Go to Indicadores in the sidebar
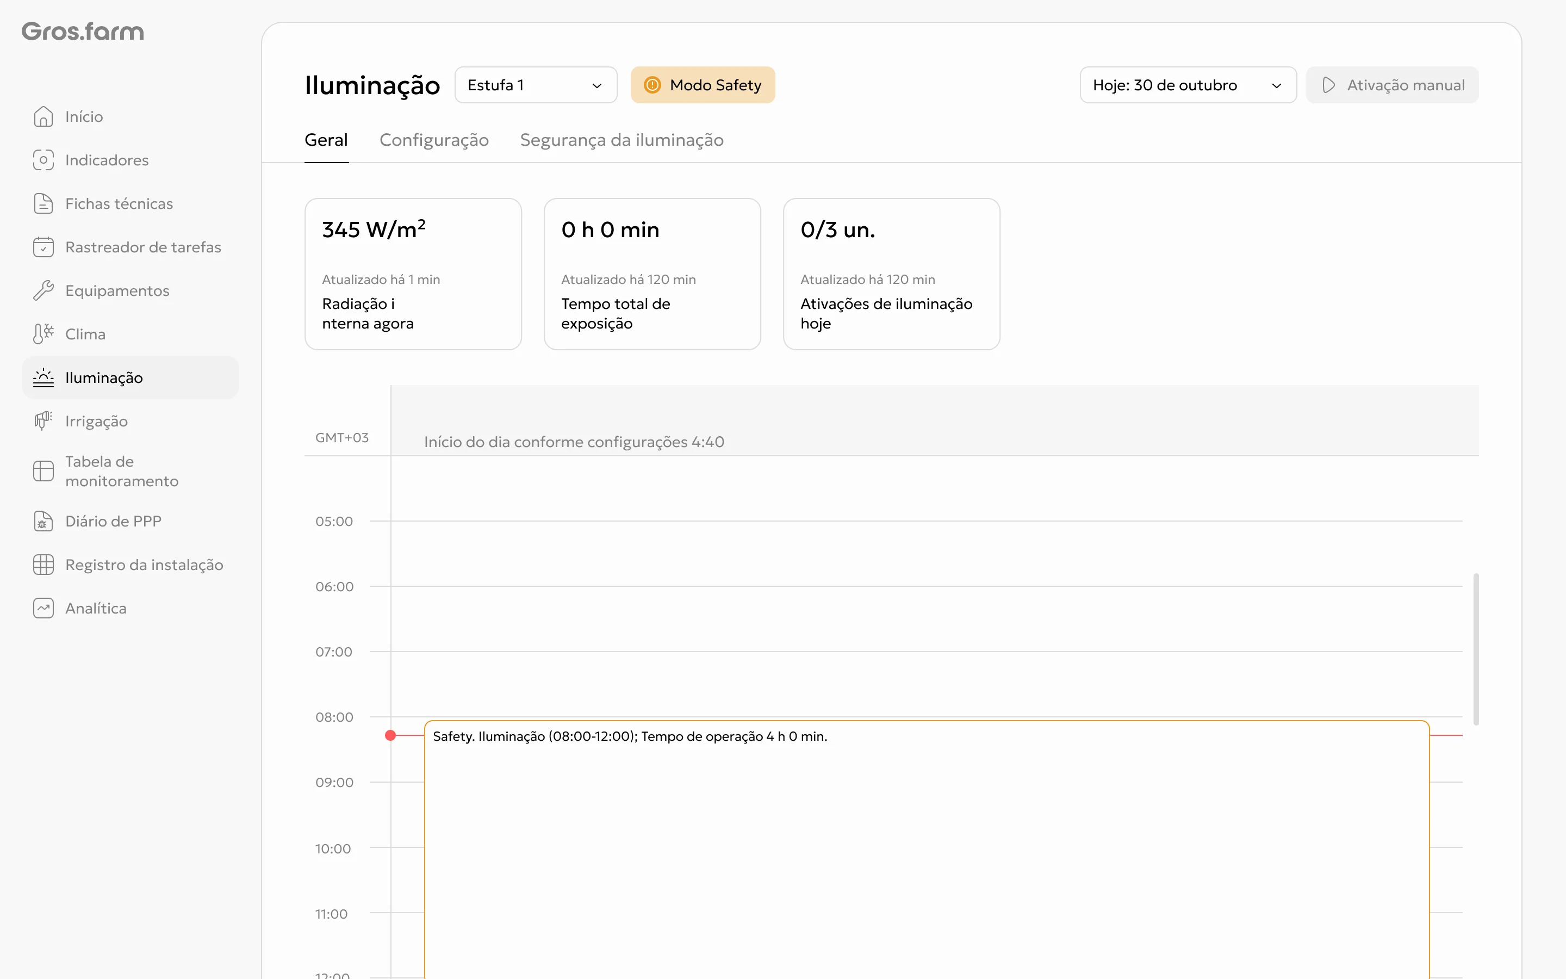1566x979 pixels. 130,160
